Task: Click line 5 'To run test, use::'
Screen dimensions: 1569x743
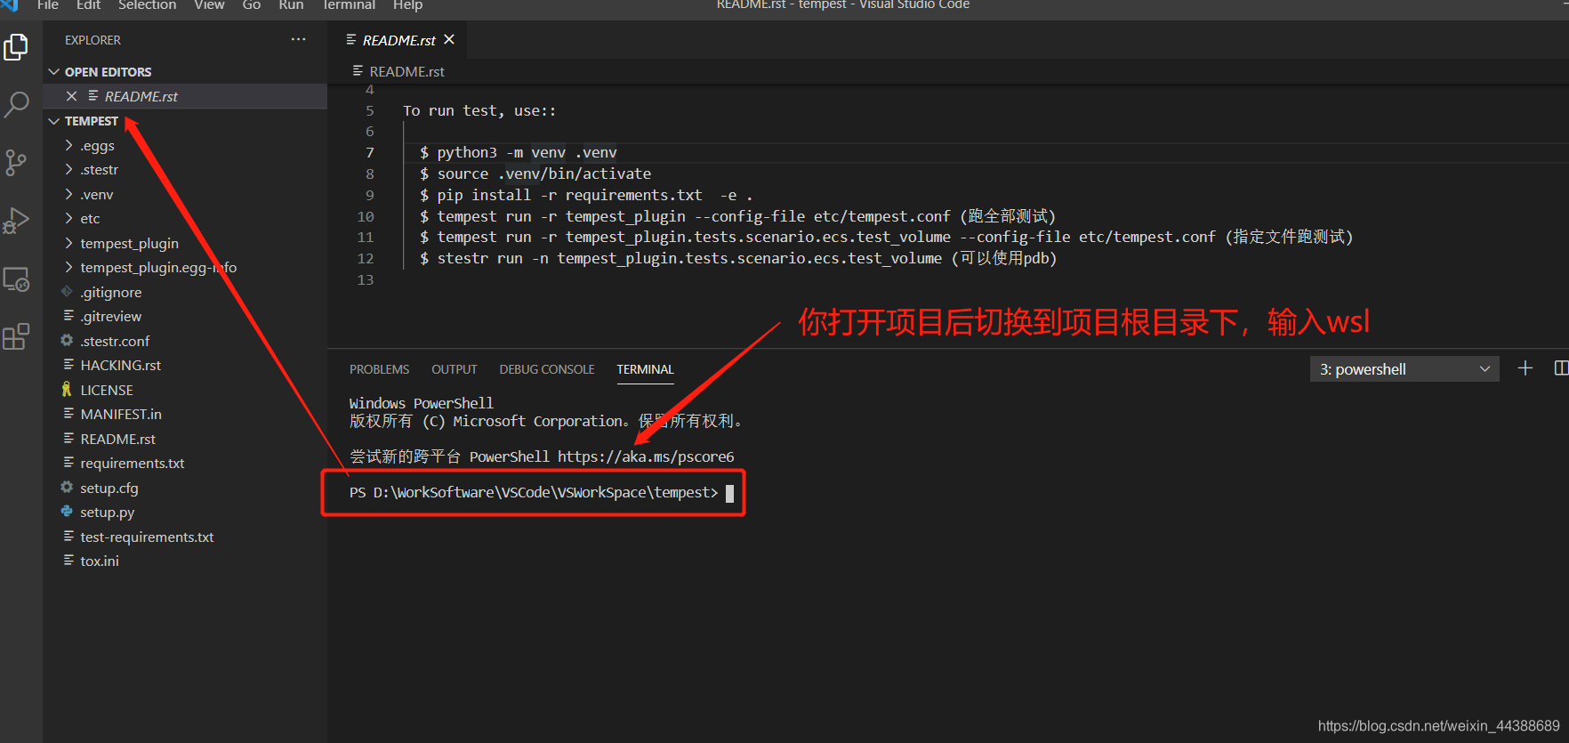Action: coord(479,111)
